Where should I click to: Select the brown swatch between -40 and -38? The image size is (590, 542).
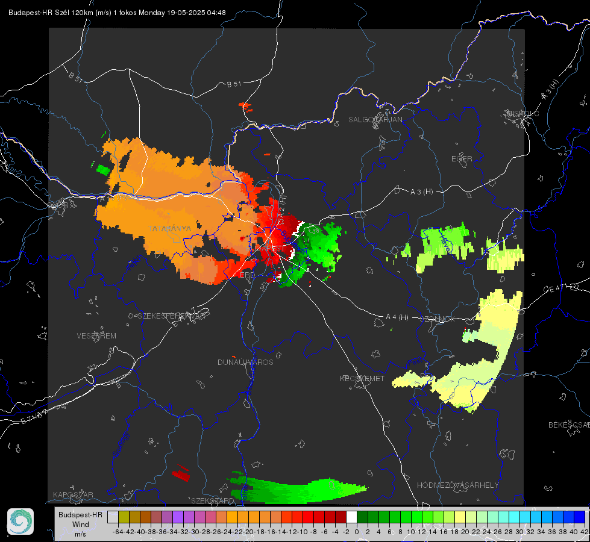tap(145, 517)
